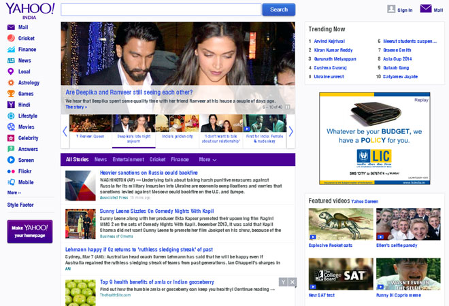Click the Search button

(279, 10)
